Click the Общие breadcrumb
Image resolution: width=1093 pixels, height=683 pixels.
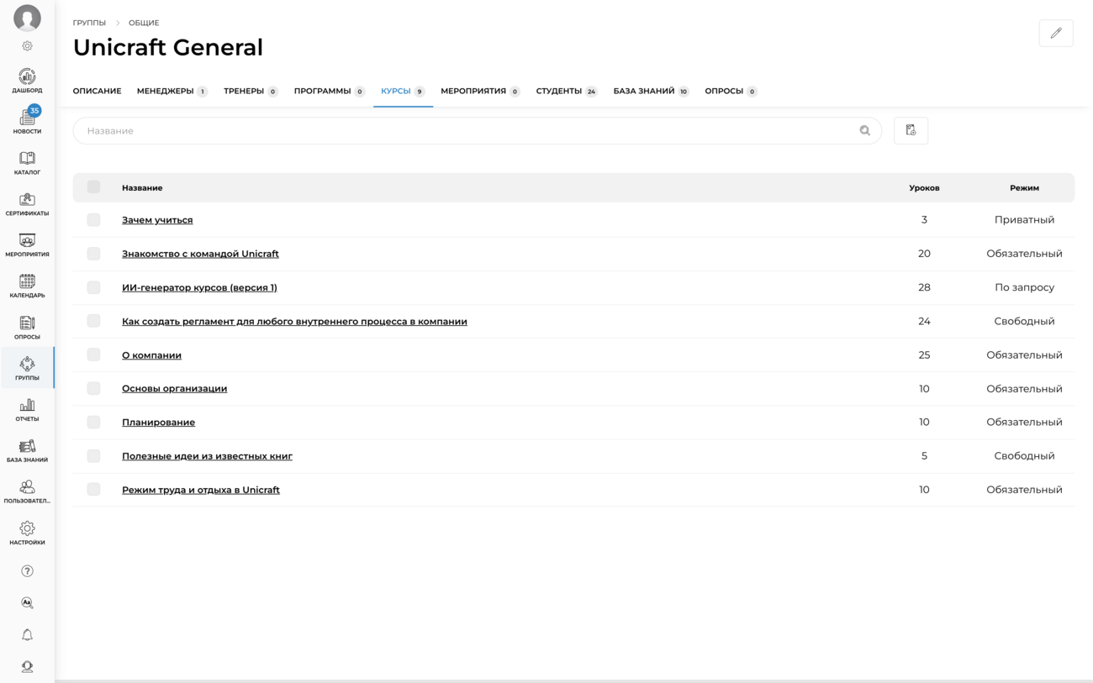[144, 23]
